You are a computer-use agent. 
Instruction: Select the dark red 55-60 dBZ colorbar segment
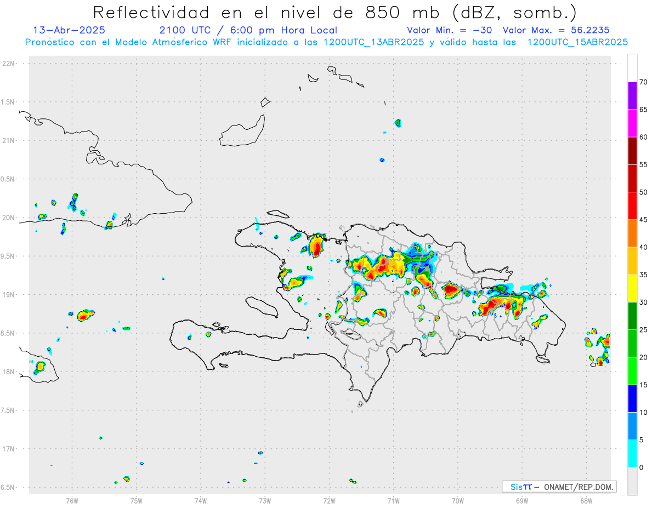(x=632, y=151)
